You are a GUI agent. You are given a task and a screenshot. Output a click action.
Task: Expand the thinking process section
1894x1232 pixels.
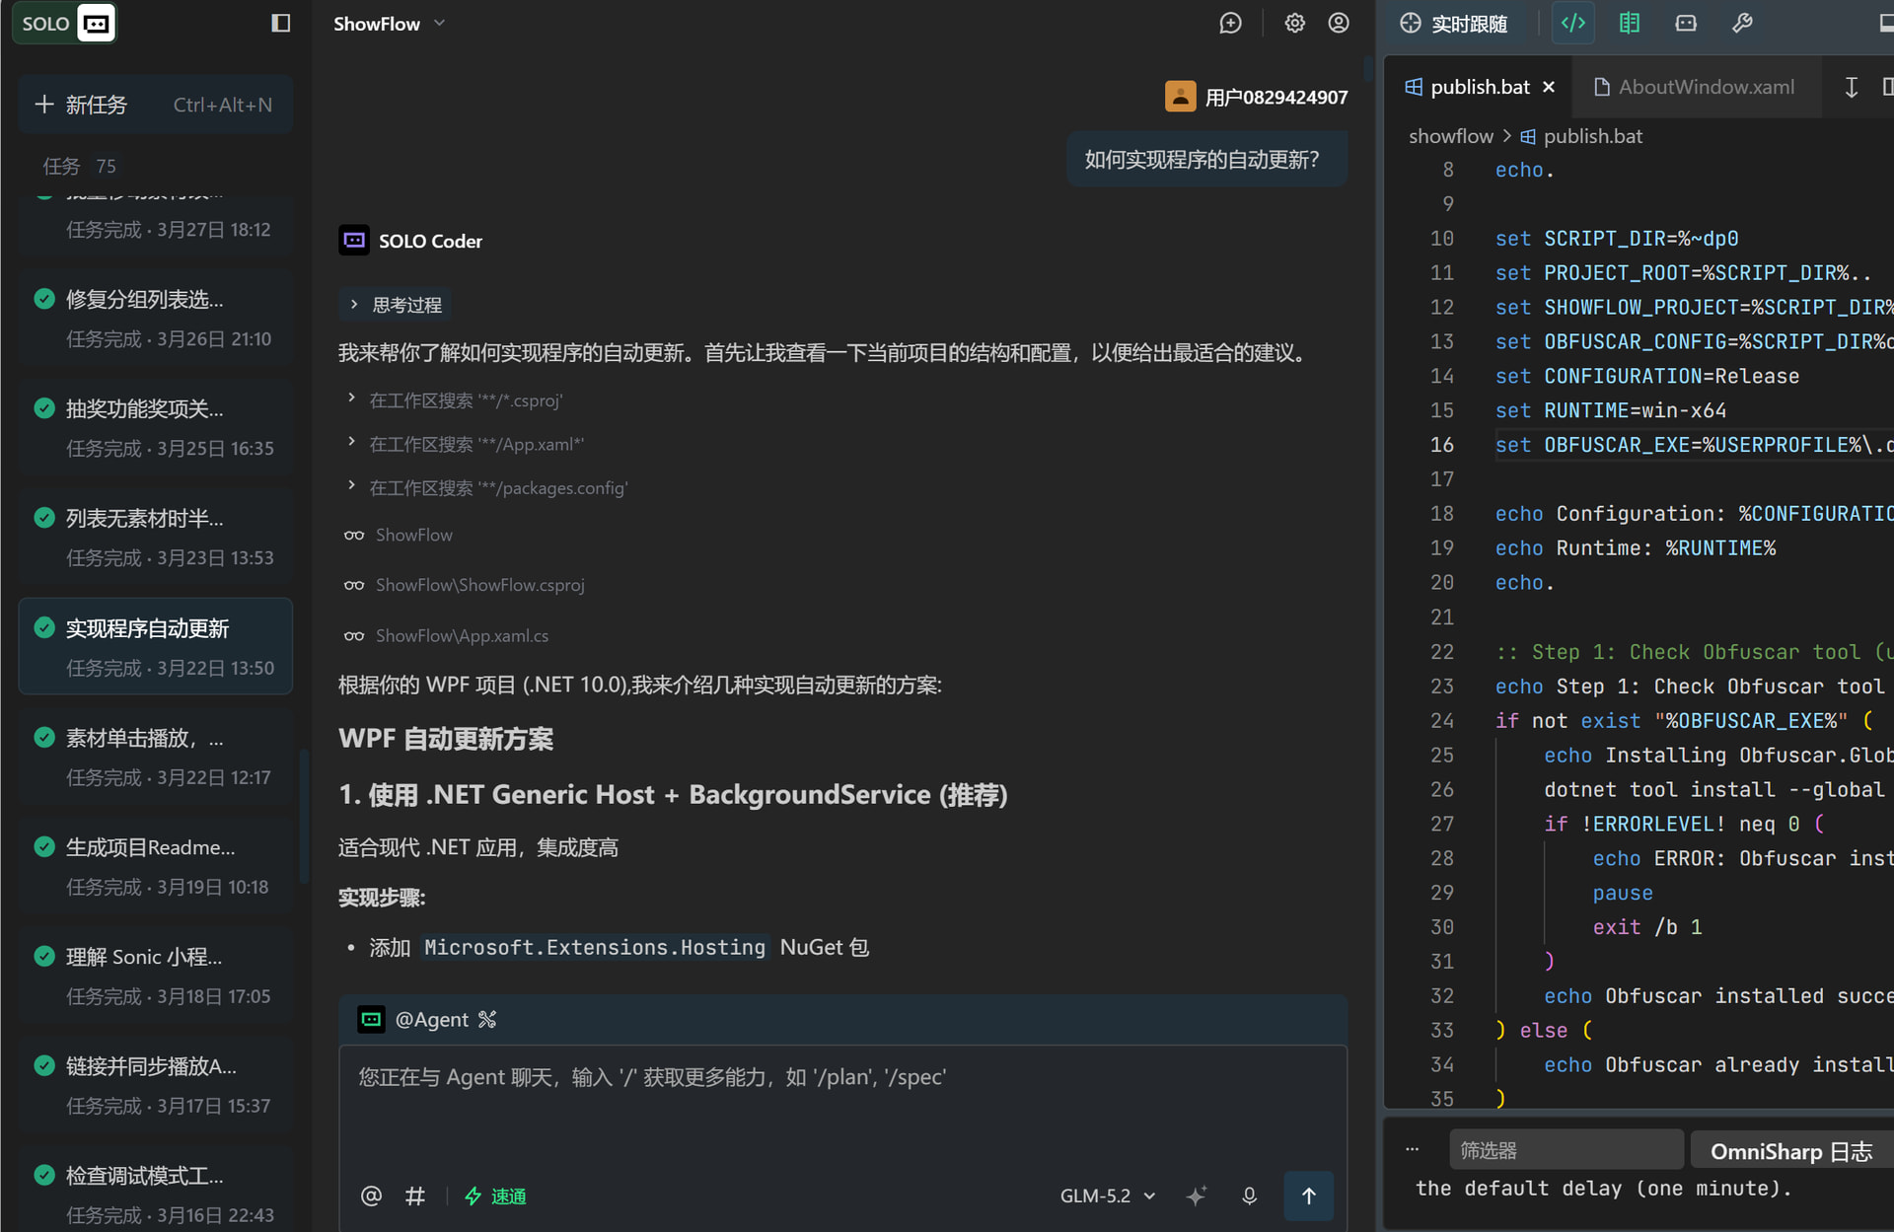click(396, 305)
